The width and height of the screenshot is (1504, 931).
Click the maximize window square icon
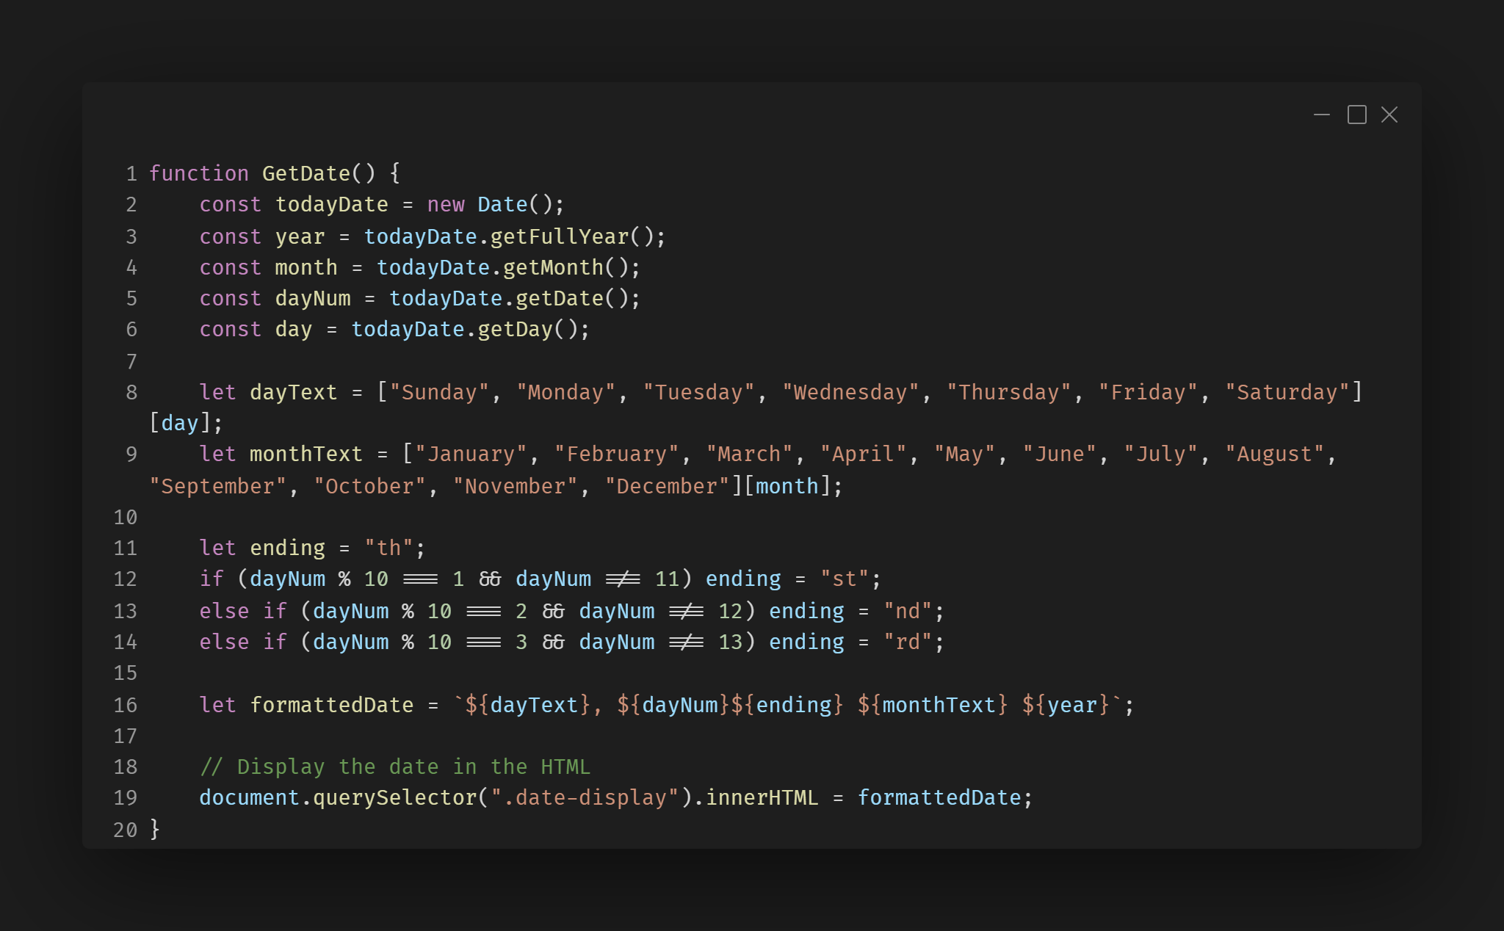(x=1356, y=115)
